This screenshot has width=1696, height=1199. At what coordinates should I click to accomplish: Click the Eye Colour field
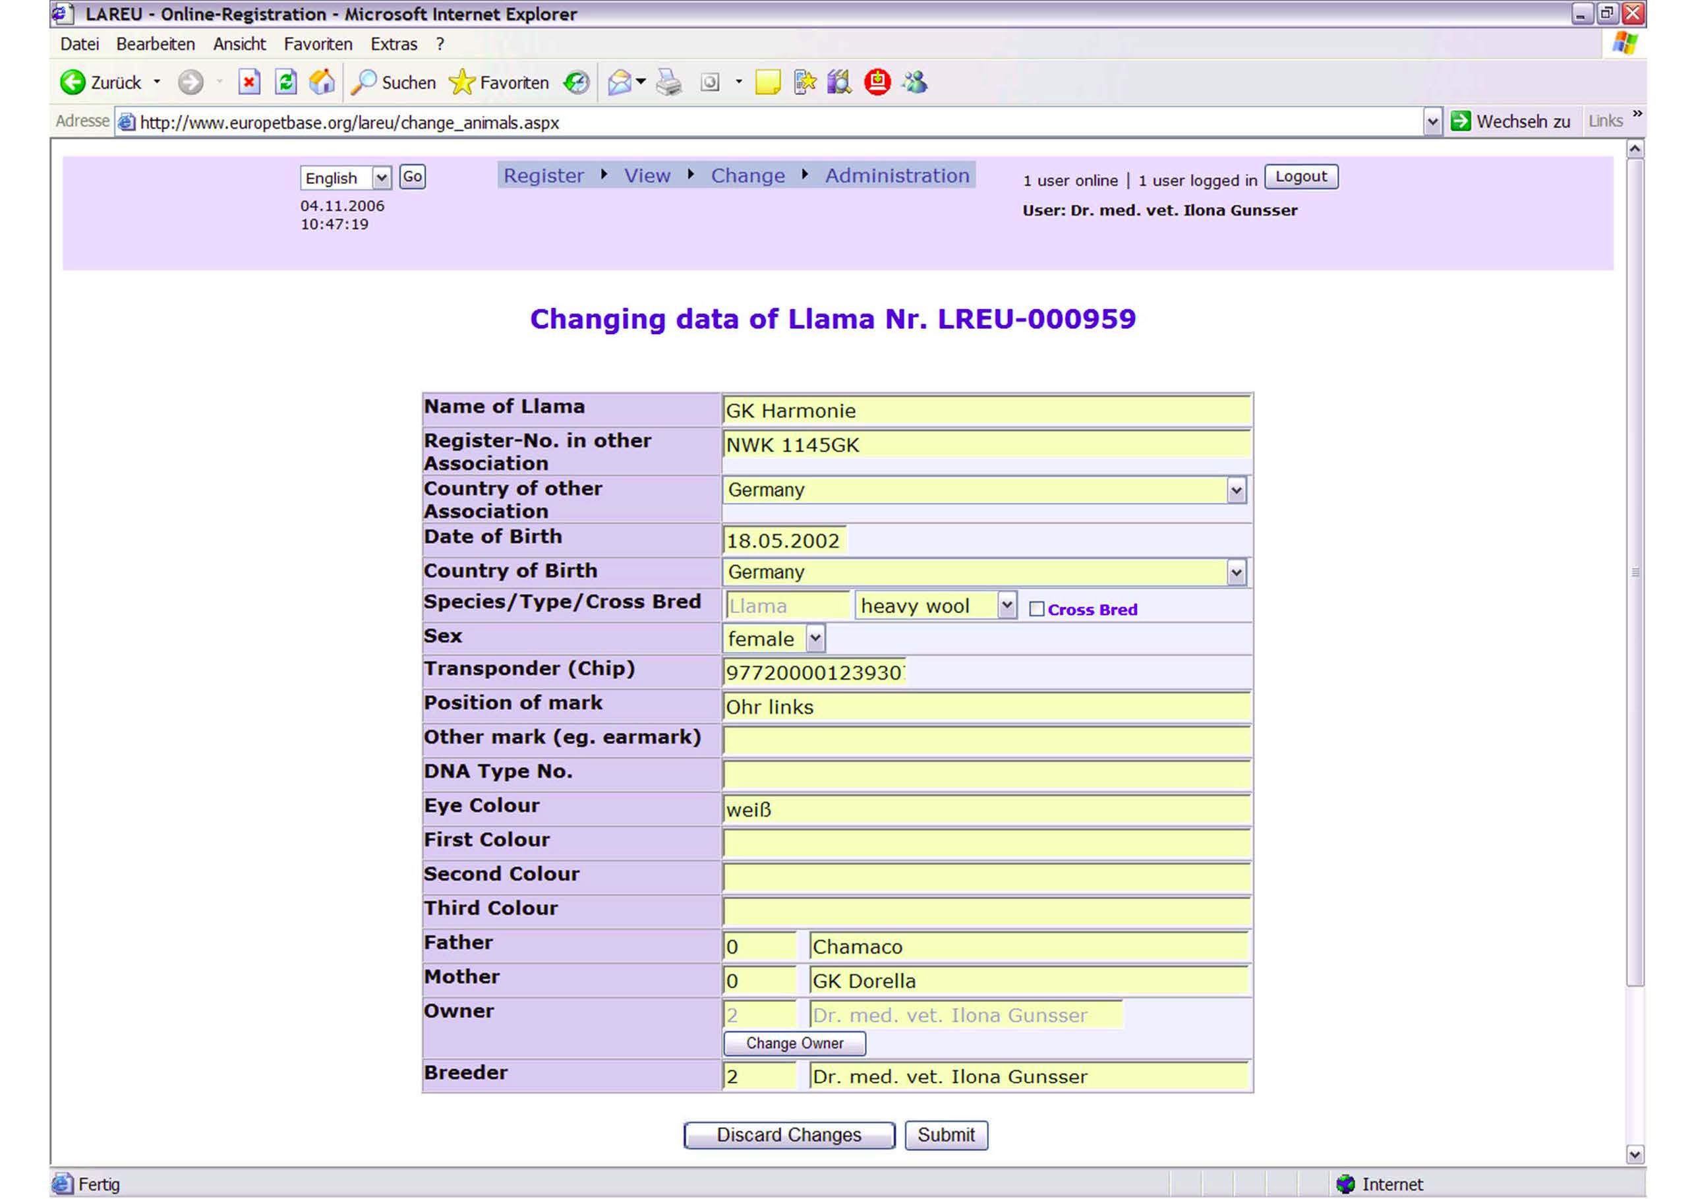[x=986, y=809]
